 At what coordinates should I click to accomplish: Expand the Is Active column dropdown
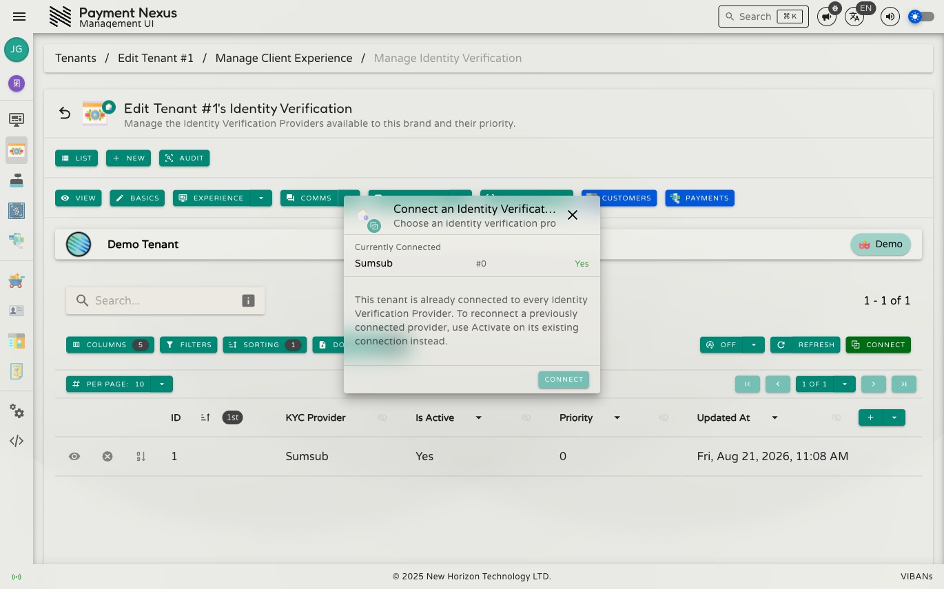point(479,417)
